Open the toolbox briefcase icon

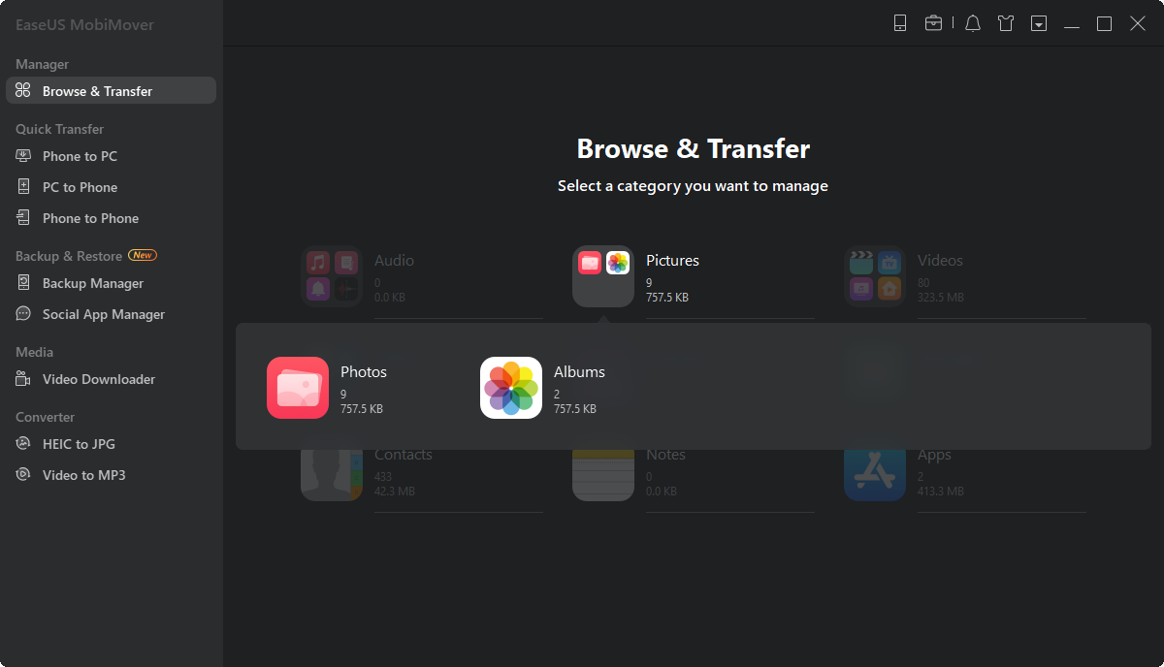(x=933, y=23)
